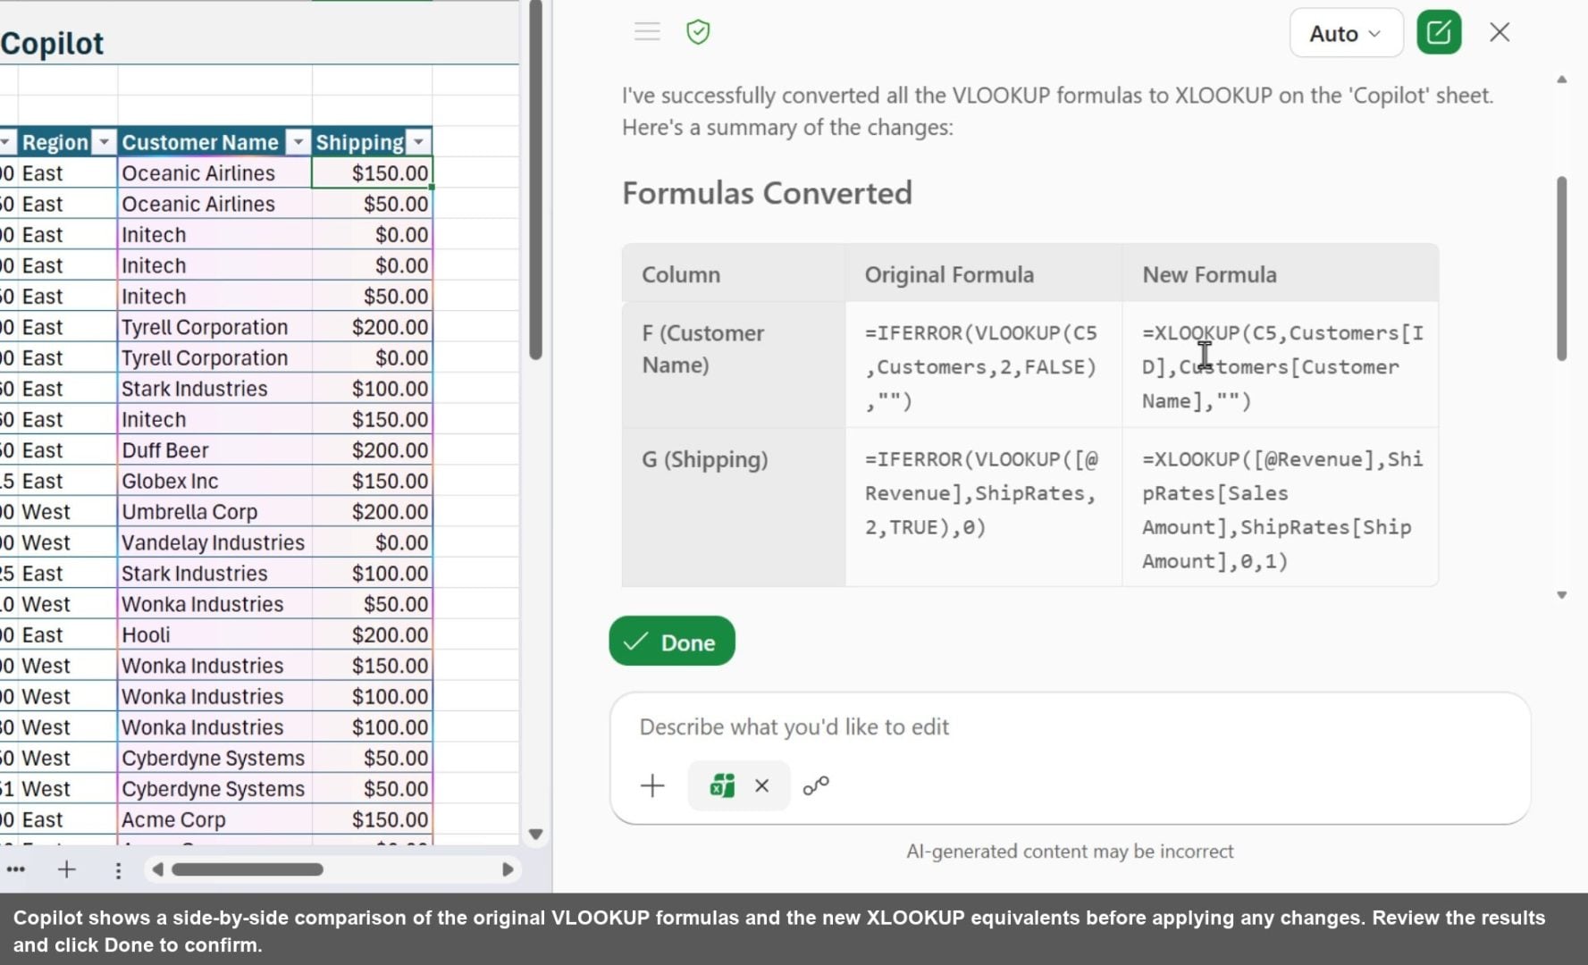
Task: Click Done to confirm the formula conversion
Action: (x=671, y=641)
